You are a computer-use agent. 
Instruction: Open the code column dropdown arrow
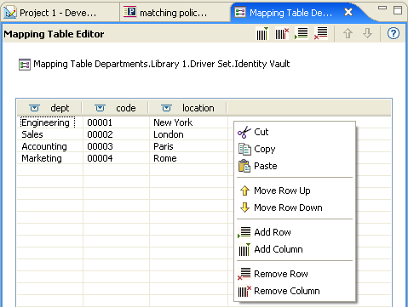click(100, 108)
